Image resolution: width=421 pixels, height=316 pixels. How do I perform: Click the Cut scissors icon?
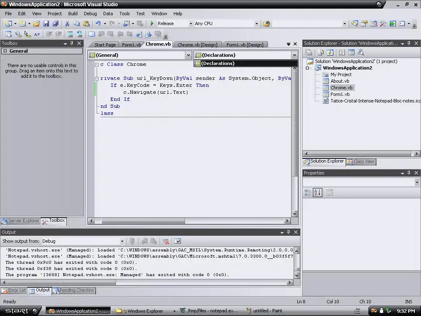coord(67,23)
